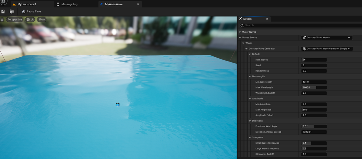This screenshot has height=159, width=362.
Task: Select the MyWaterWave tab
Action: [120, 4]
